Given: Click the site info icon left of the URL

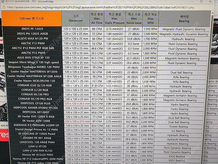Looking at the screenshot, I should [x=3, y=7].
